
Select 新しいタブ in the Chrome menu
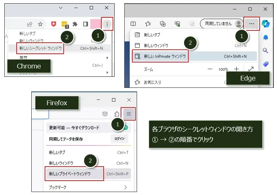tap(27, 33)
